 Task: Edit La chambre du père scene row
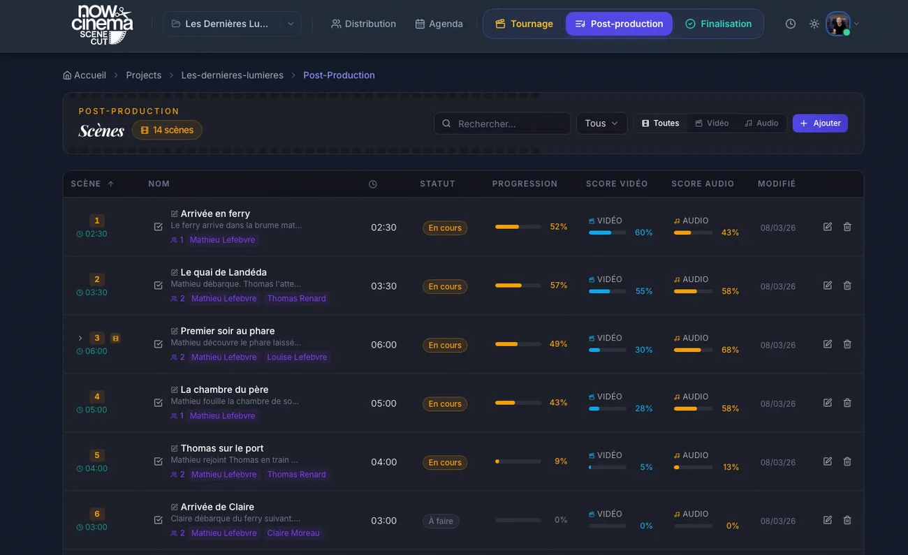pyautogui.click(x=828, y=403)
